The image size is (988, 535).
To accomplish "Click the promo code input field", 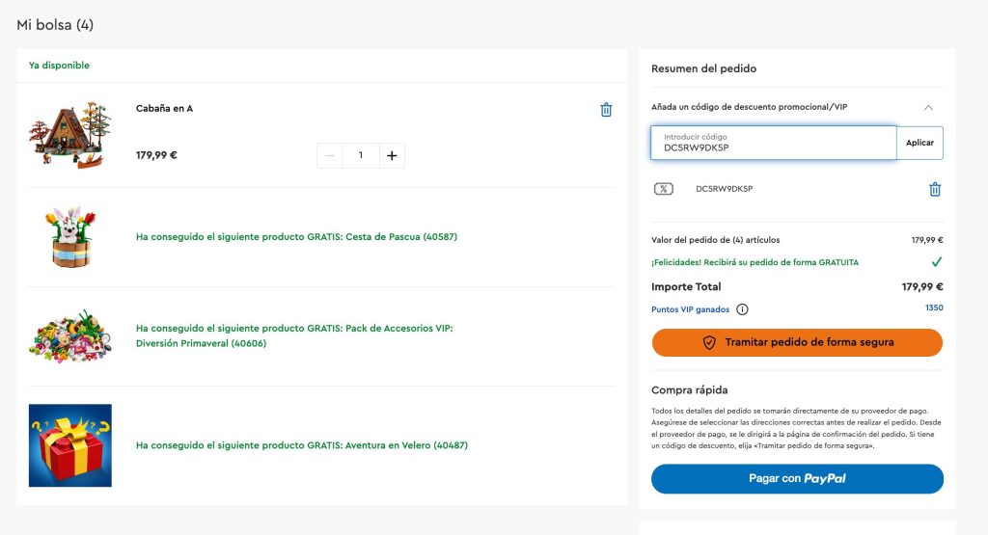I will click(x=773, y=143).
